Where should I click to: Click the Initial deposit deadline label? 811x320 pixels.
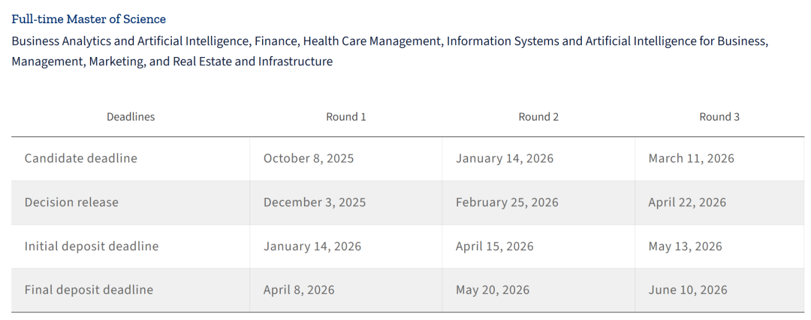92,247
